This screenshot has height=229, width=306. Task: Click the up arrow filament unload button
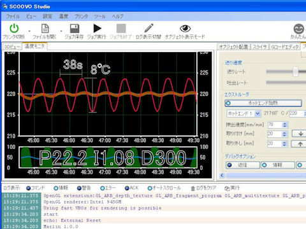click(300, 144)
